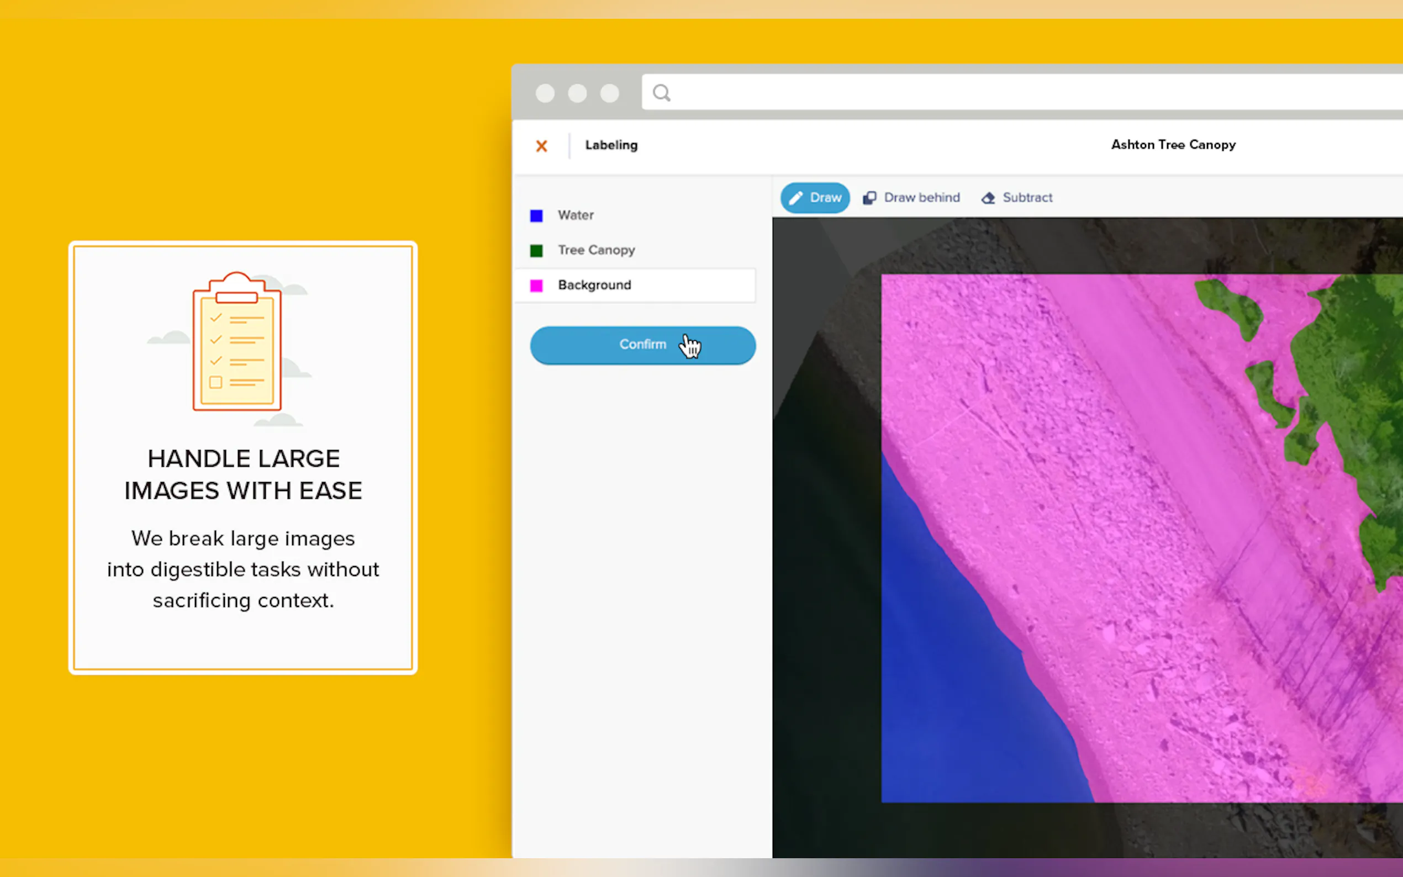Select the Draw pencil tool
This screenshot has width=1403, height=877.
coord(814,198)
